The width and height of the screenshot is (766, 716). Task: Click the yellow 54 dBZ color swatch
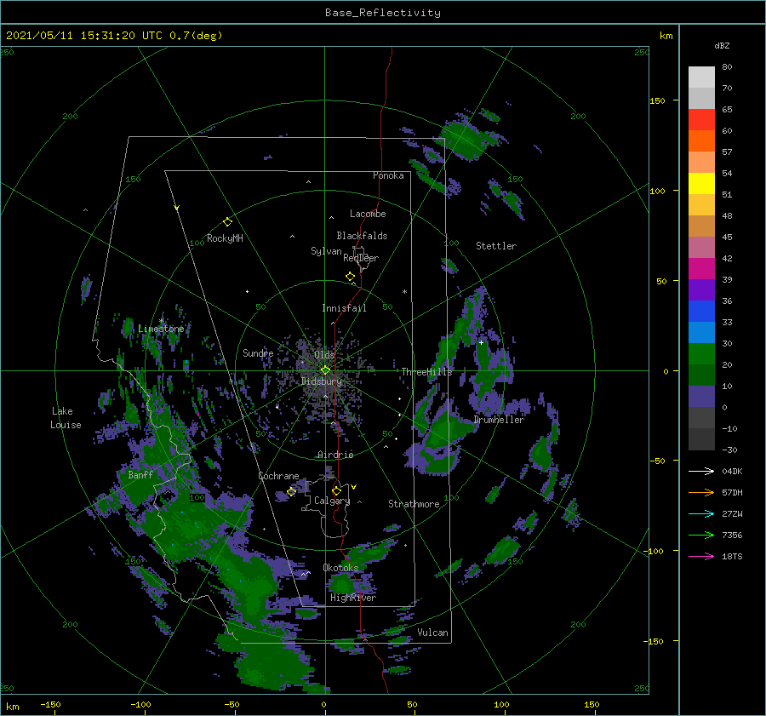[x=701, y=184]
